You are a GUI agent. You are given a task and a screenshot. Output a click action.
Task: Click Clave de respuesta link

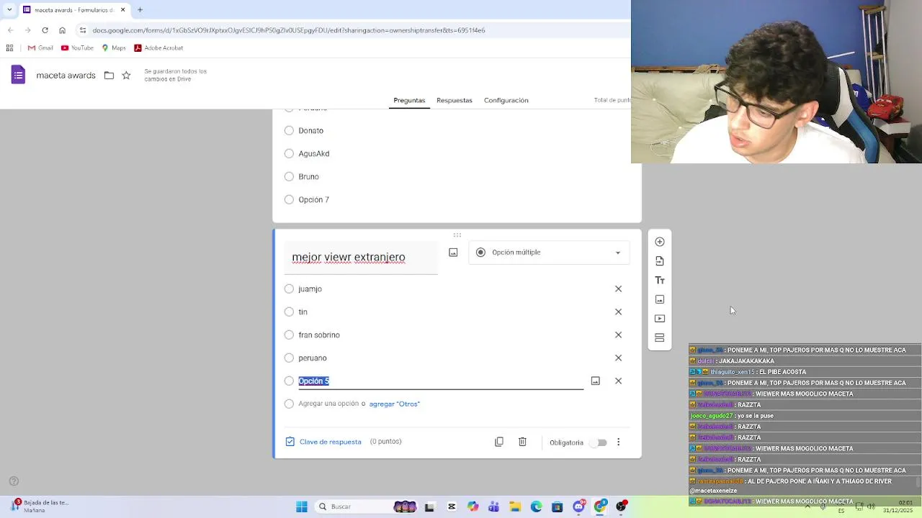[x=323, y=442]
